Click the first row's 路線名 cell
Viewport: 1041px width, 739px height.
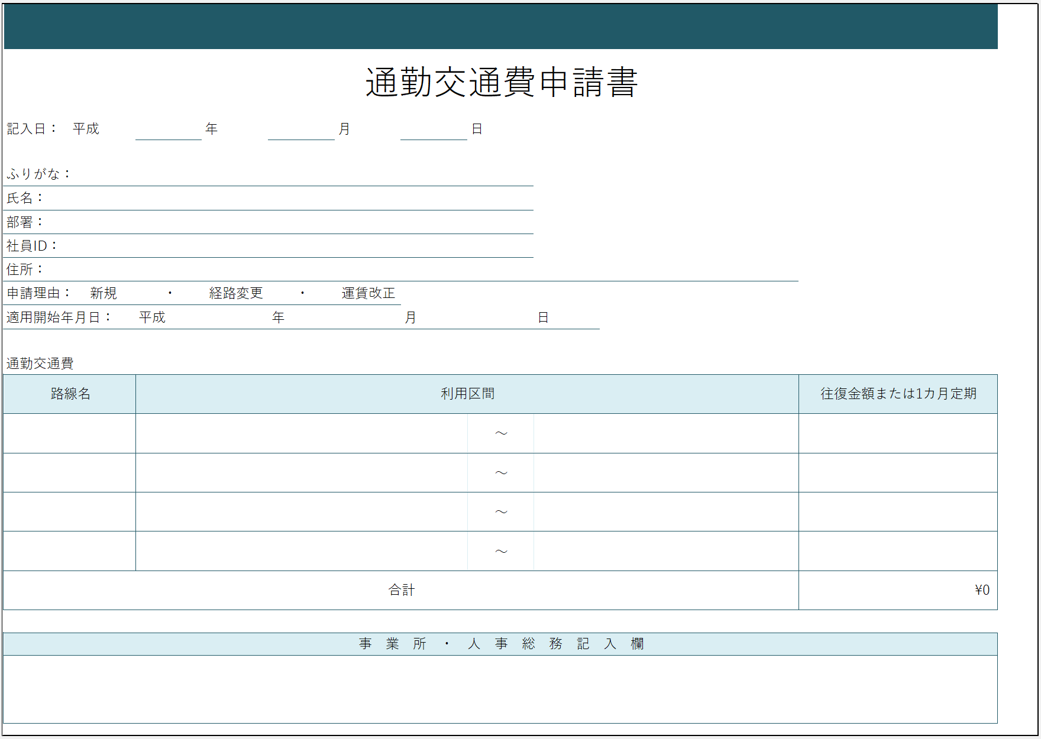(70, 433)
